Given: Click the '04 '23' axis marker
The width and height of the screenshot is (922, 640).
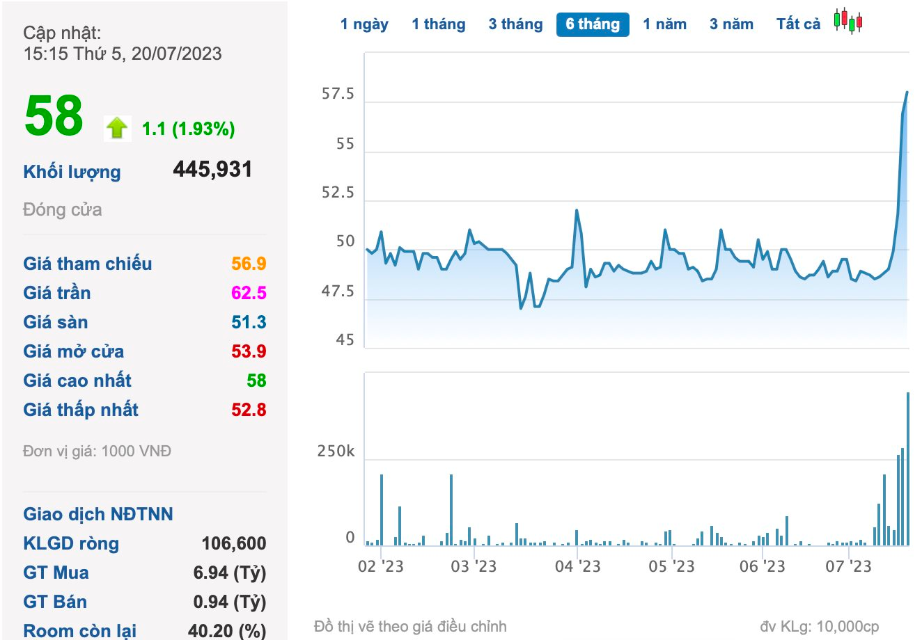Looking at the screenshot, I should [x=577, y=566].
